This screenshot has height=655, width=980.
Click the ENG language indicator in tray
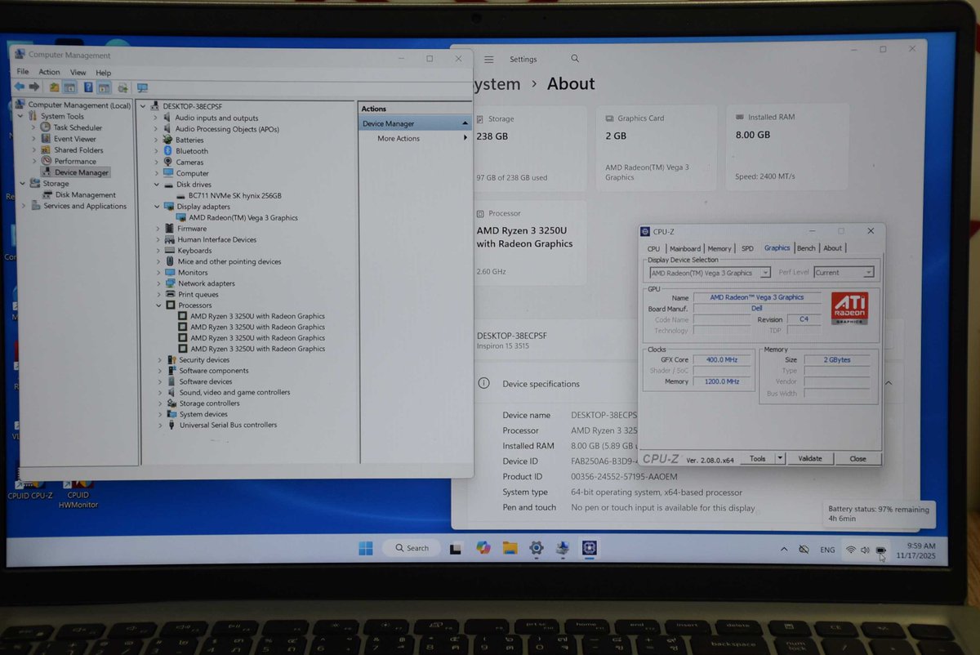click(827, 550)
